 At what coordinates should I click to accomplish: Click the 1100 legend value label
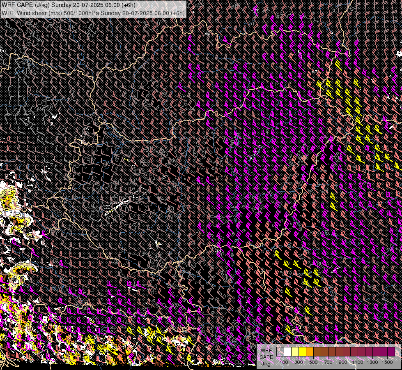357,362
